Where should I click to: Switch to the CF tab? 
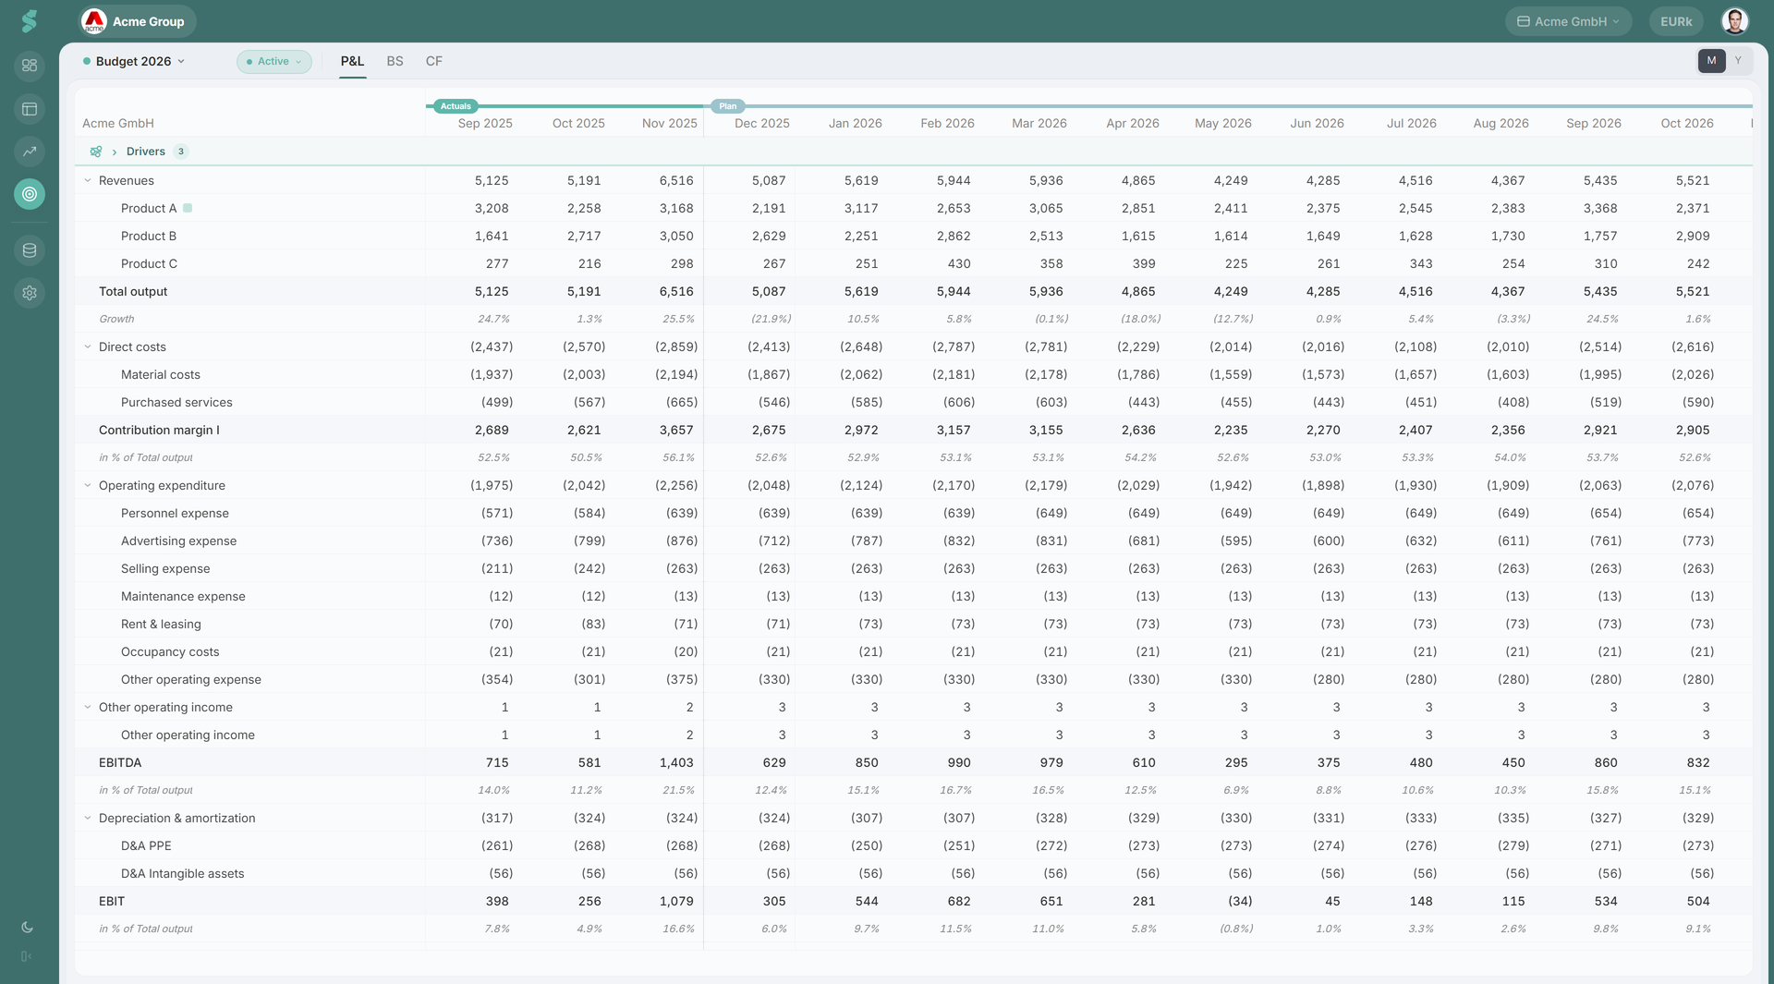tap(433, 61)
